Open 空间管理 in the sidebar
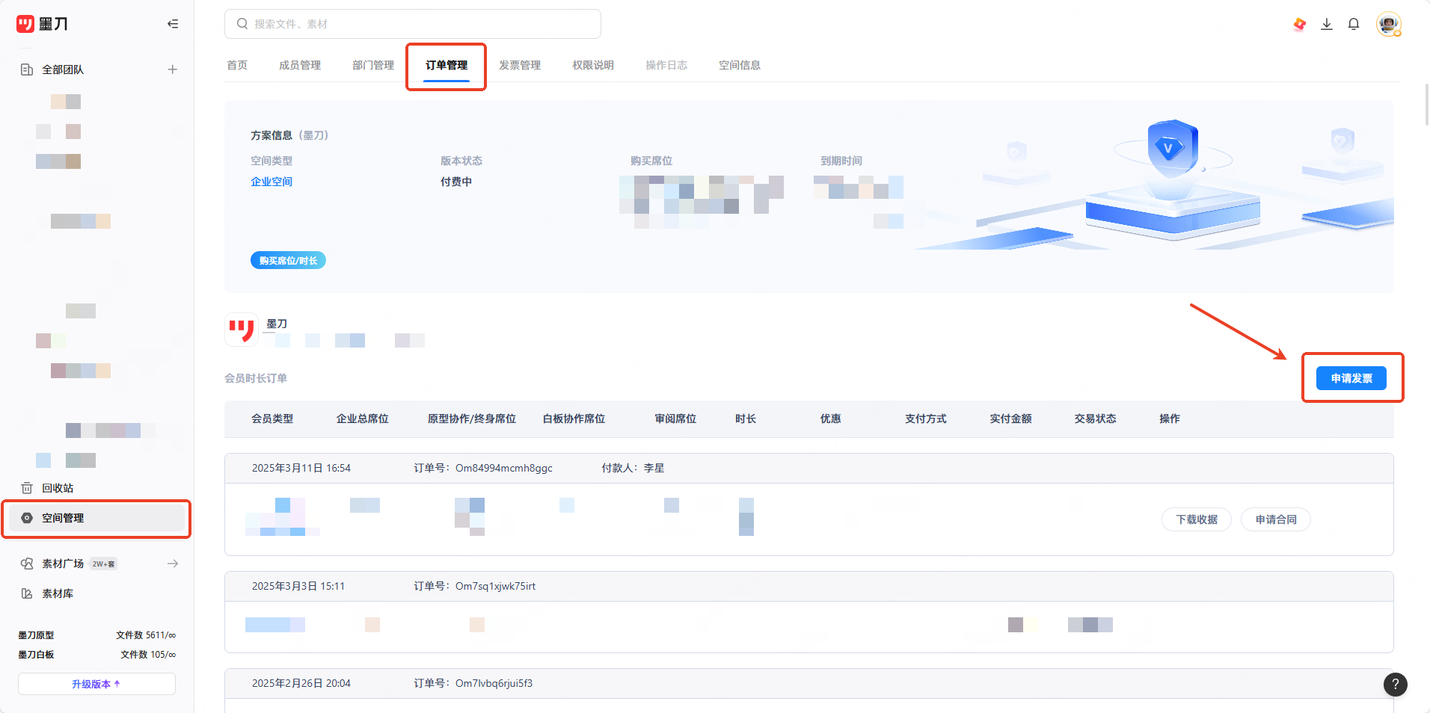The image size is (1430, 713). (x=96, y=518)
